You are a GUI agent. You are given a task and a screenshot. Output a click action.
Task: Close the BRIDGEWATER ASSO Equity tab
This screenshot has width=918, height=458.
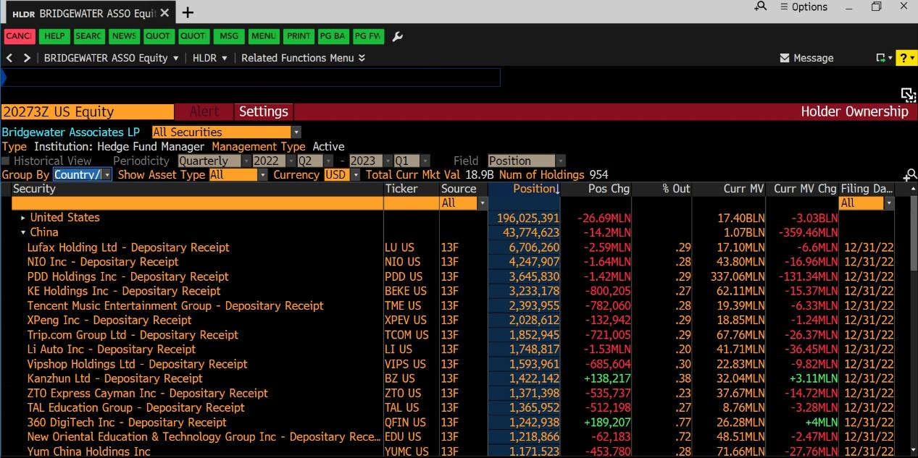[164, 13]
